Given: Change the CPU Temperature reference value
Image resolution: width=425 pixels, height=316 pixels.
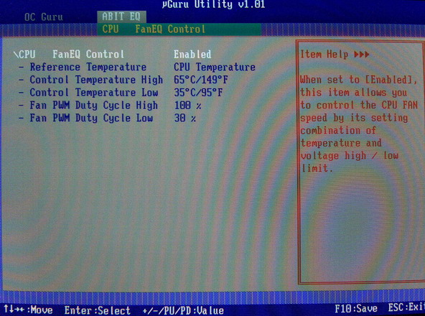Looking at the screenshot, I should click(215, 67).
